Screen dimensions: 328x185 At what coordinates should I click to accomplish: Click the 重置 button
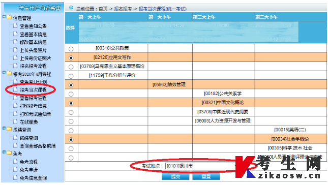click(x=206, y=177)
